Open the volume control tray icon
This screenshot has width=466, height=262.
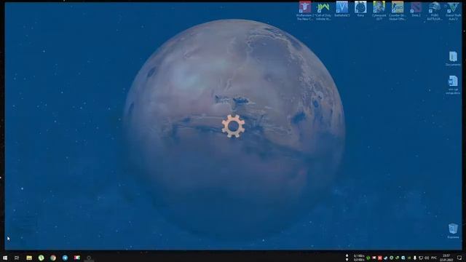427,258
